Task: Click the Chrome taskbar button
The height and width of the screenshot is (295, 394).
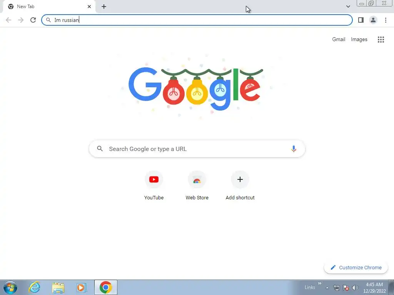Action: click(x=106, y=287)
